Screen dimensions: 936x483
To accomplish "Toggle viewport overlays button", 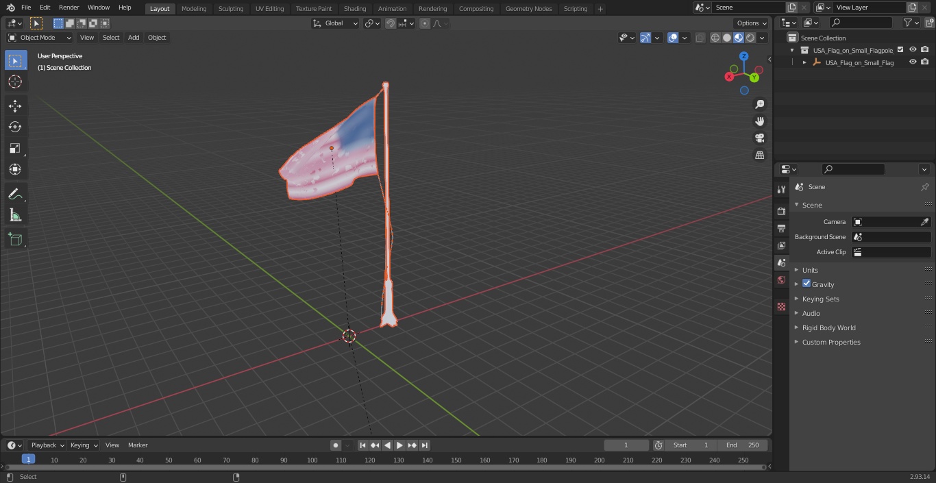I will tap(673, 38).
